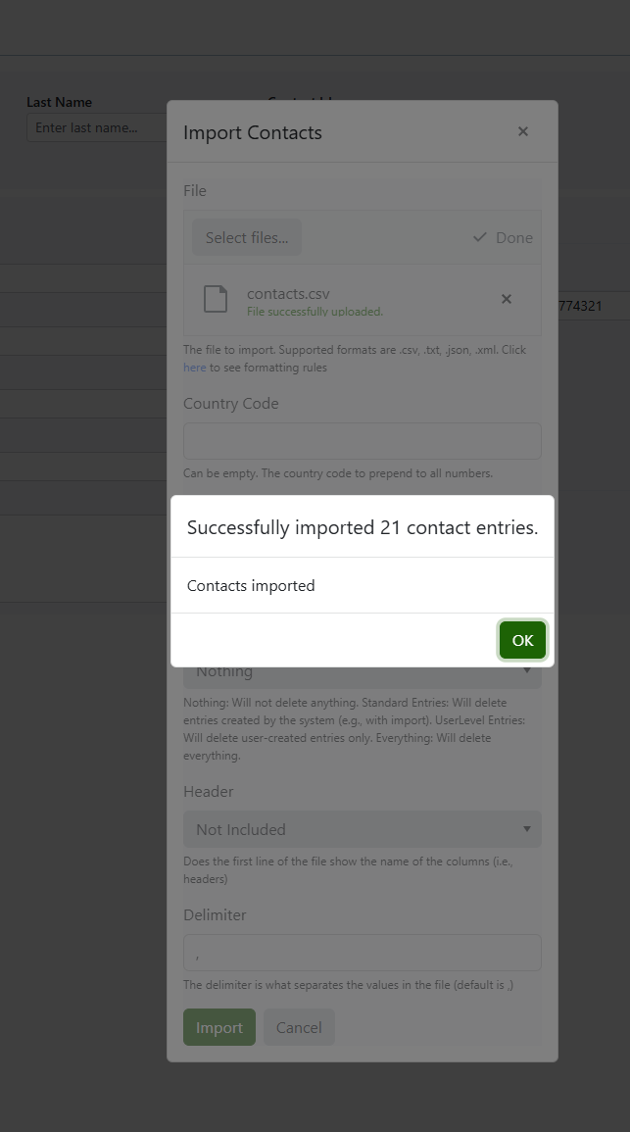The height and width of the screenshot is (1132, 630).
Task: Remove the uploaded contacts.csv file
Action: pyautogui.click(x=507, y=299)
